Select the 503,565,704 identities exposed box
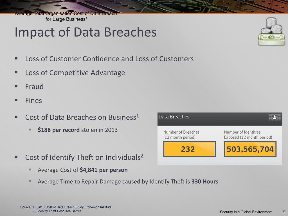Screen dimensions: 288x216 click(x=250, y=149)
